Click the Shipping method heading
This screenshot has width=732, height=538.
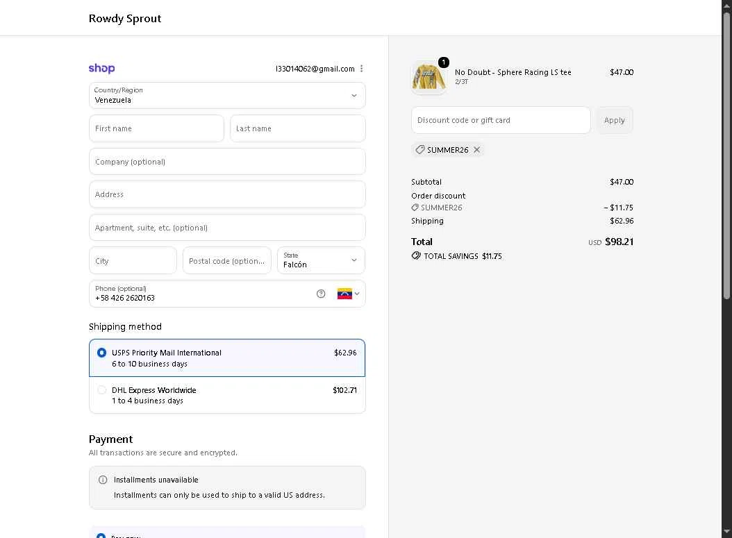click(x=125, y=327)
